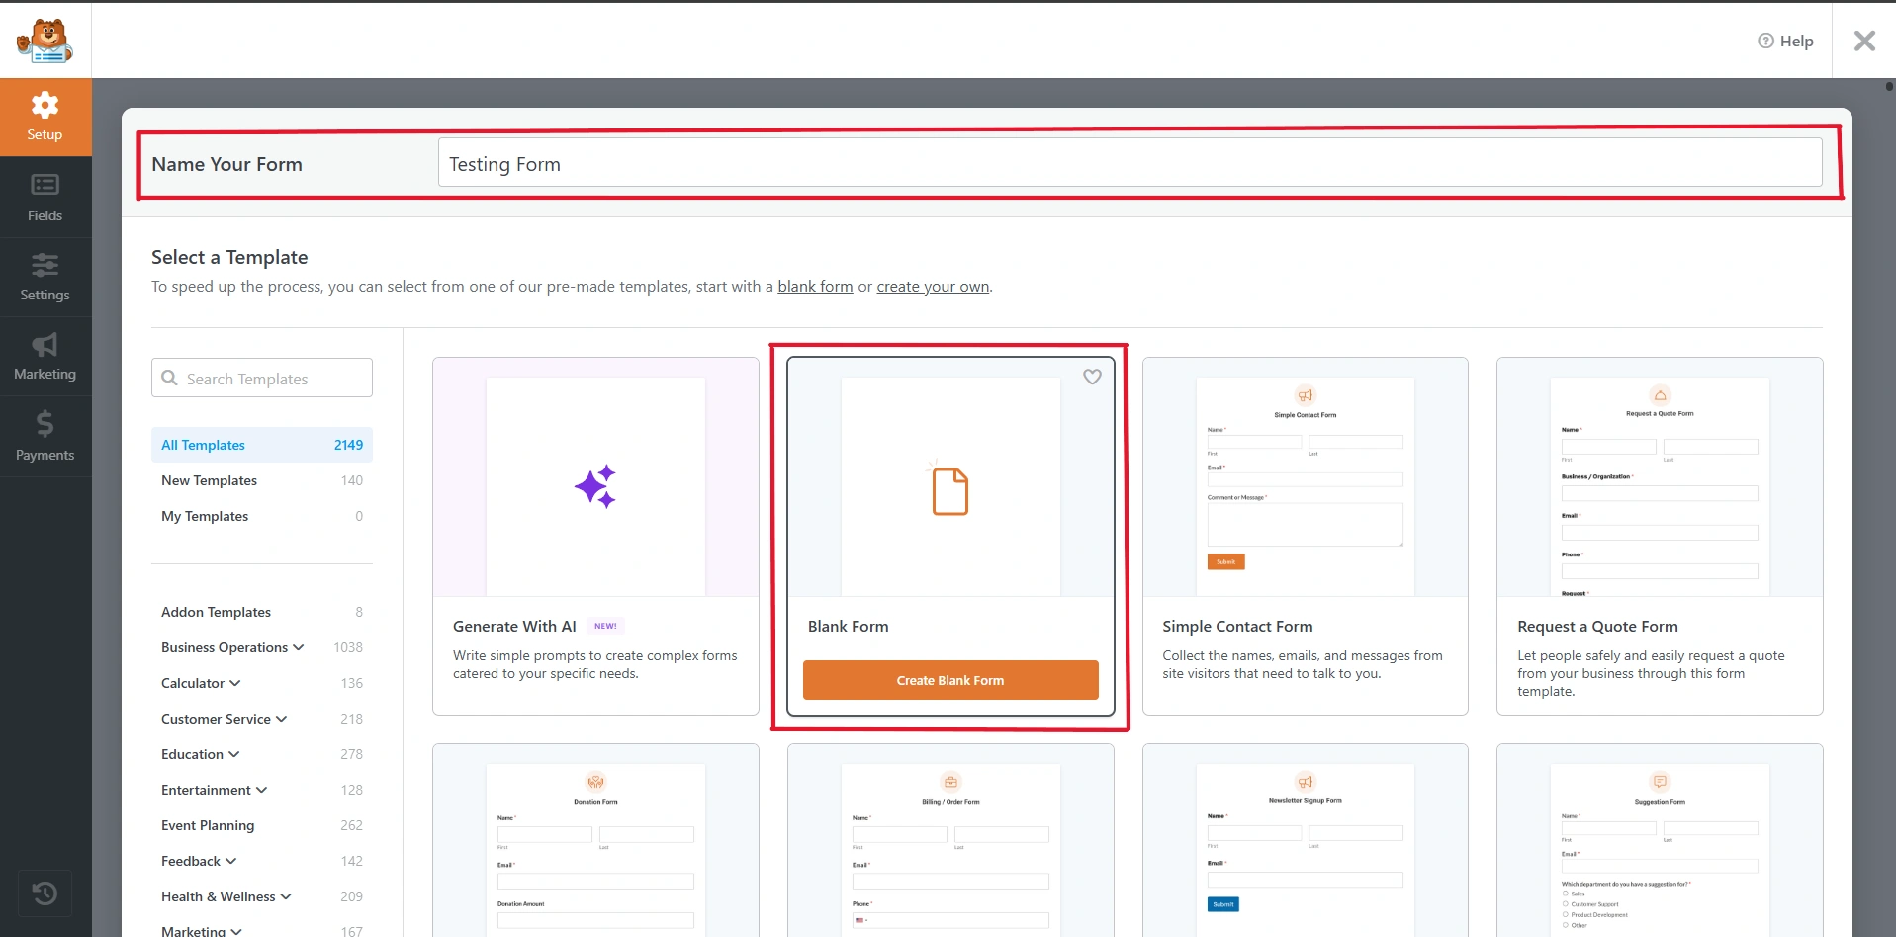Open the Help menu

point(1785,41)
